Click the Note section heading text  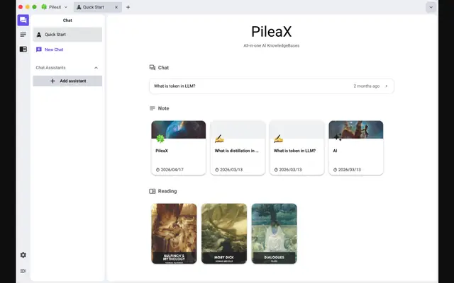(x=164, y=108)
